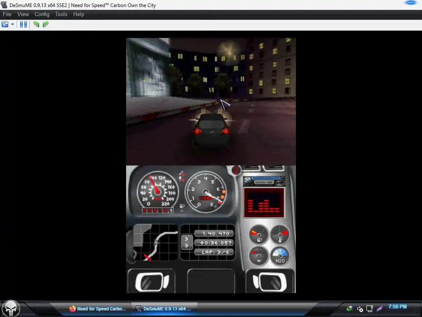Click the feather tray icon

click(x=380, y=308)
